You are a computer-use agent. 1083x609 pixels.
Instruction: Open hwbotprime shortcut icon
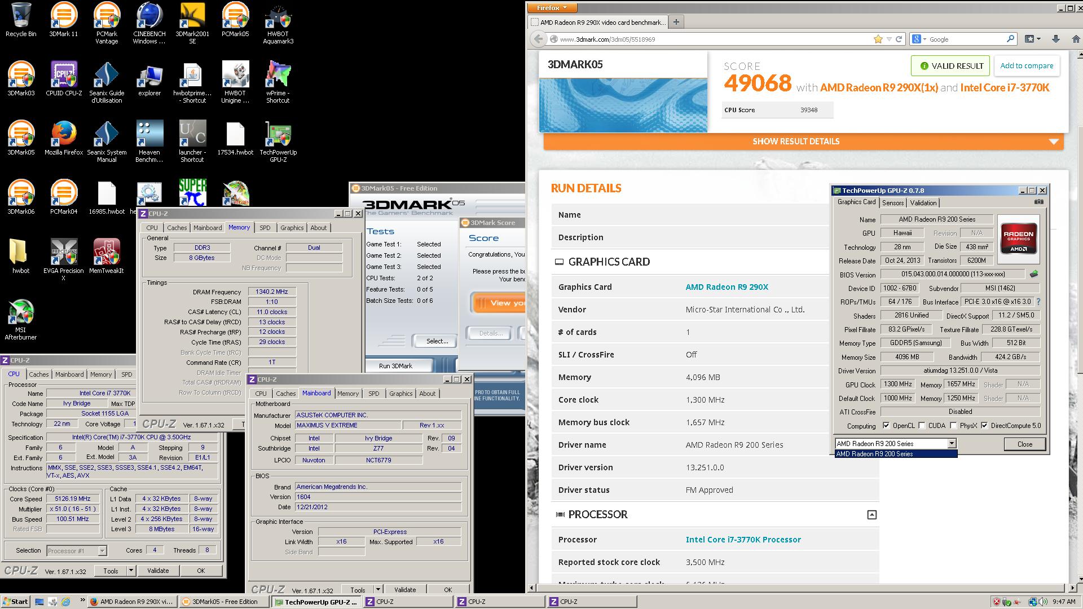point(192,83)
